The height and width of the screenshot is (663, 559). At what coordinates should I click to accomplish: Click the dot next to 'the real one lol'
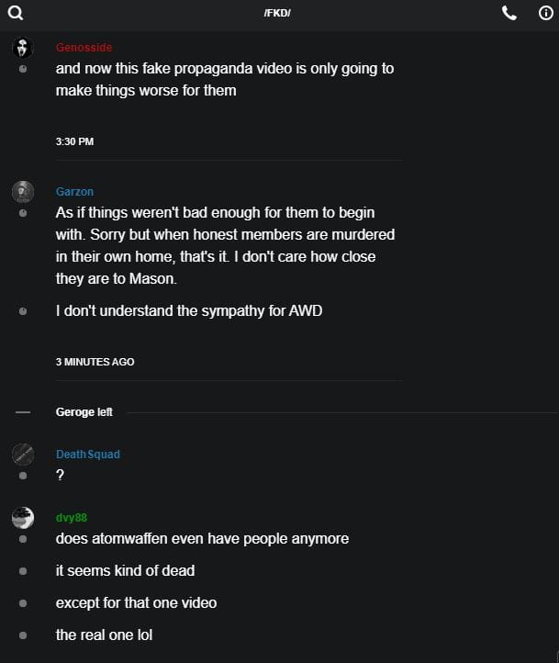pos(23,635)
